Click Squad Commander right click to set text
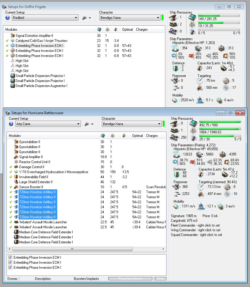The height and width of the screenshot is (287, 250). [196, 235]
